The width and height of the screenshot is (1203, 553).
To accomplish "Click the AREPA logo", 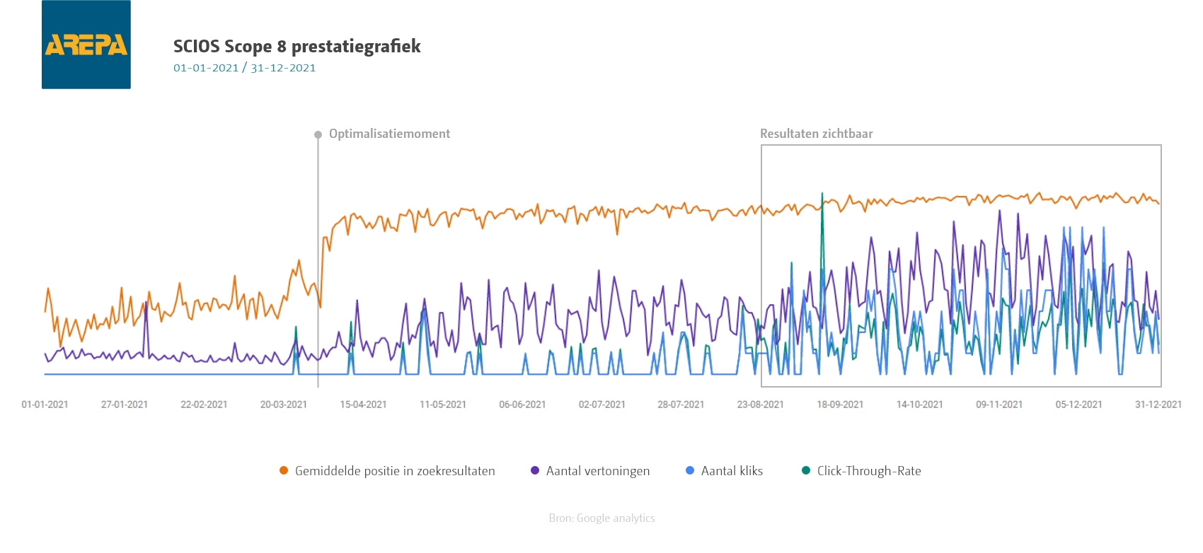I will 86,45.
